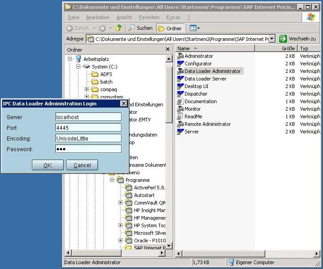323x269 pixels.
Task: Go up one folder level
Action: pos(119,28)
